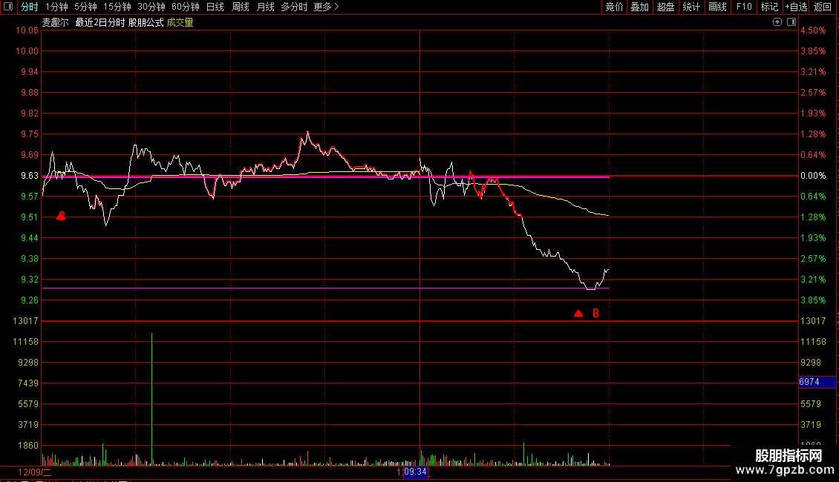Screen dimensions: 839x482
Task: Click the 0.00% percentage axis label
Action: 813,176
